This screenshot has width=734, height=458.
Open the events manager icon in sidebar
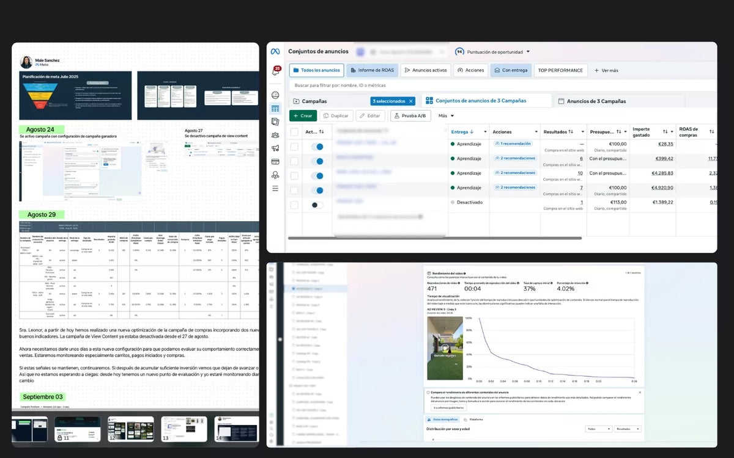pyautogui.click(x=275, y=175)
